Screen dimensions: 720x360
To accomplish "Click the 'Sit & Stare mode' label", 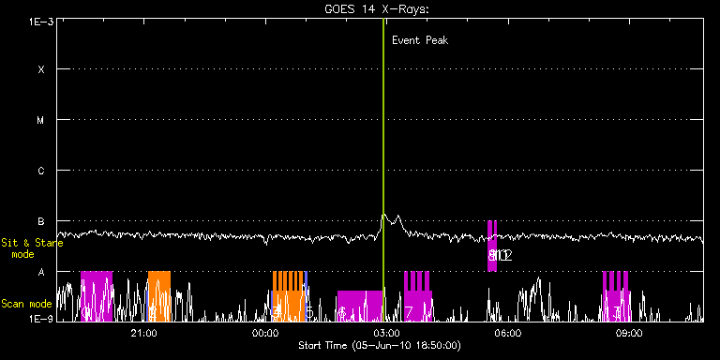I will click(x=32, y=247).
